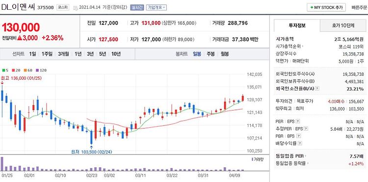The height and width of the screenshot is (182, 368).
Task: Click the 시가총액 value 2조 5,166억원
Action: (x=349, y=39)
